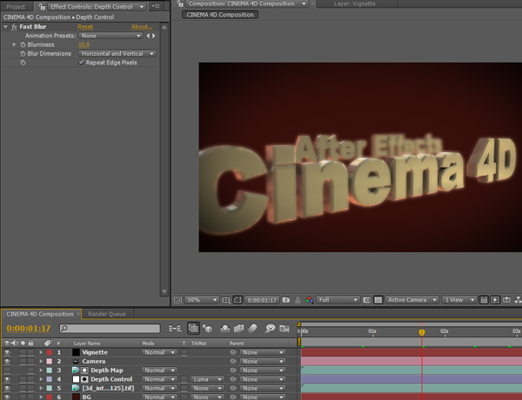Click the Blurriness value 15,0
This screenshot has width=522, height=400.
click(x=84, y=44)
